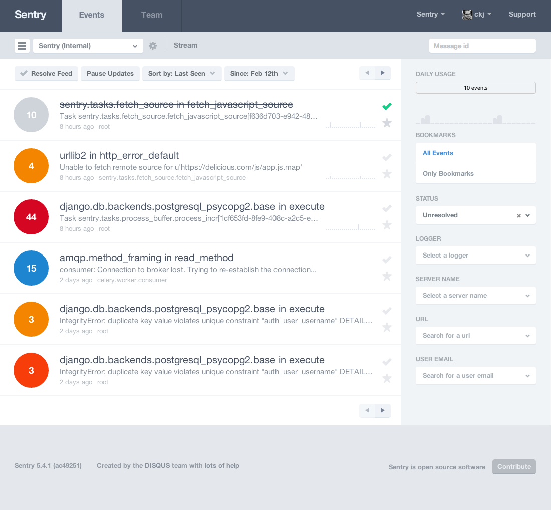Open the Sentry team menu in header

click(x=430, y=15)
